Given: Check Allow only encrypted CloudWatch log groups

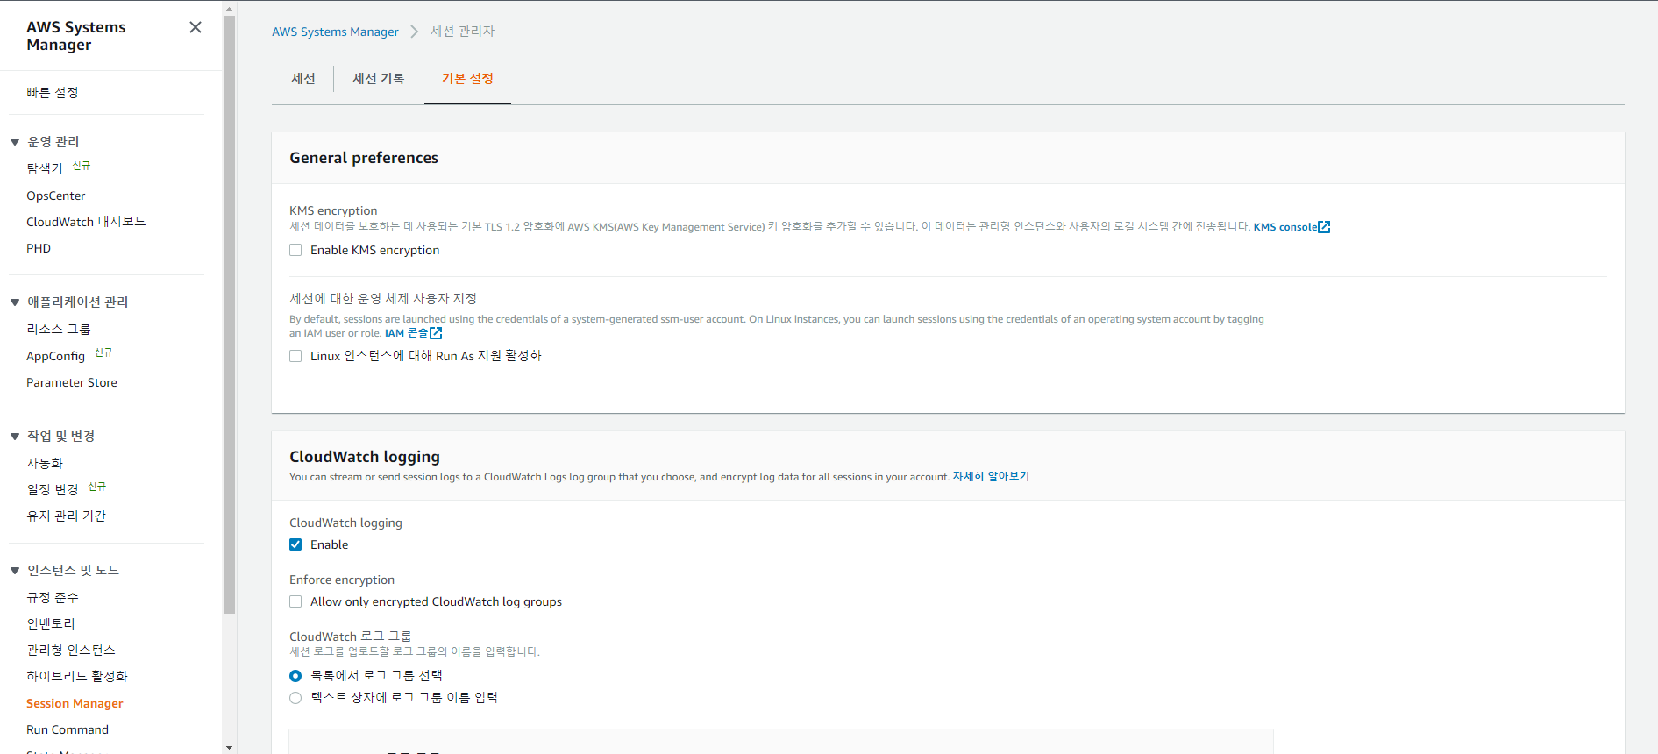Looking at the screenshot, I should [x=295, y=601].
